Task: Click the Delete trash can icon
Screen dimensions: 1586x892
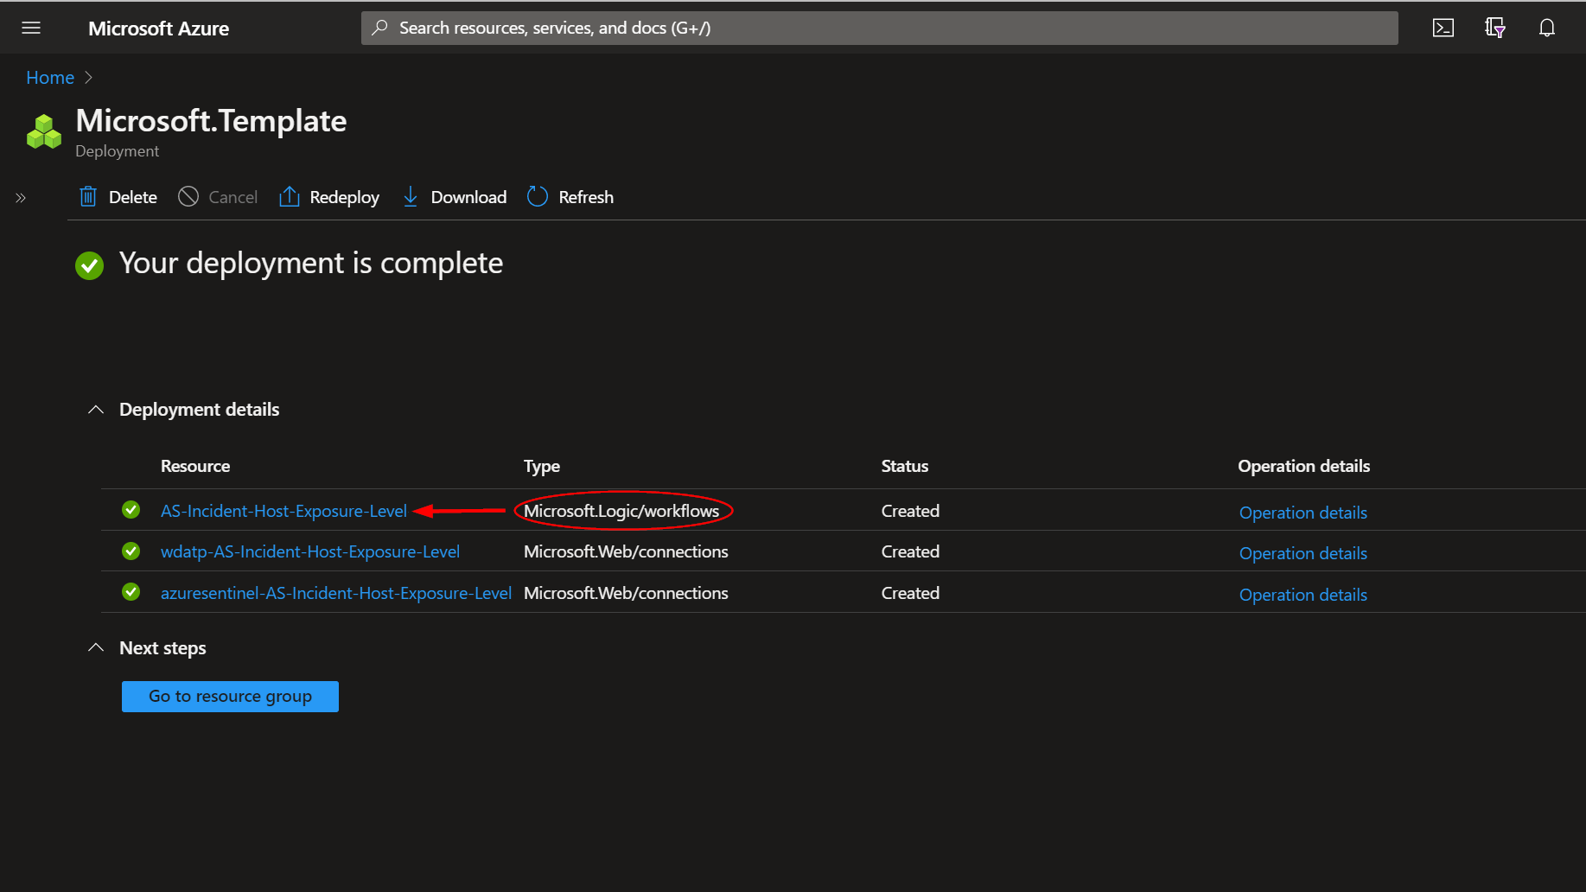Action: point(88,197)
